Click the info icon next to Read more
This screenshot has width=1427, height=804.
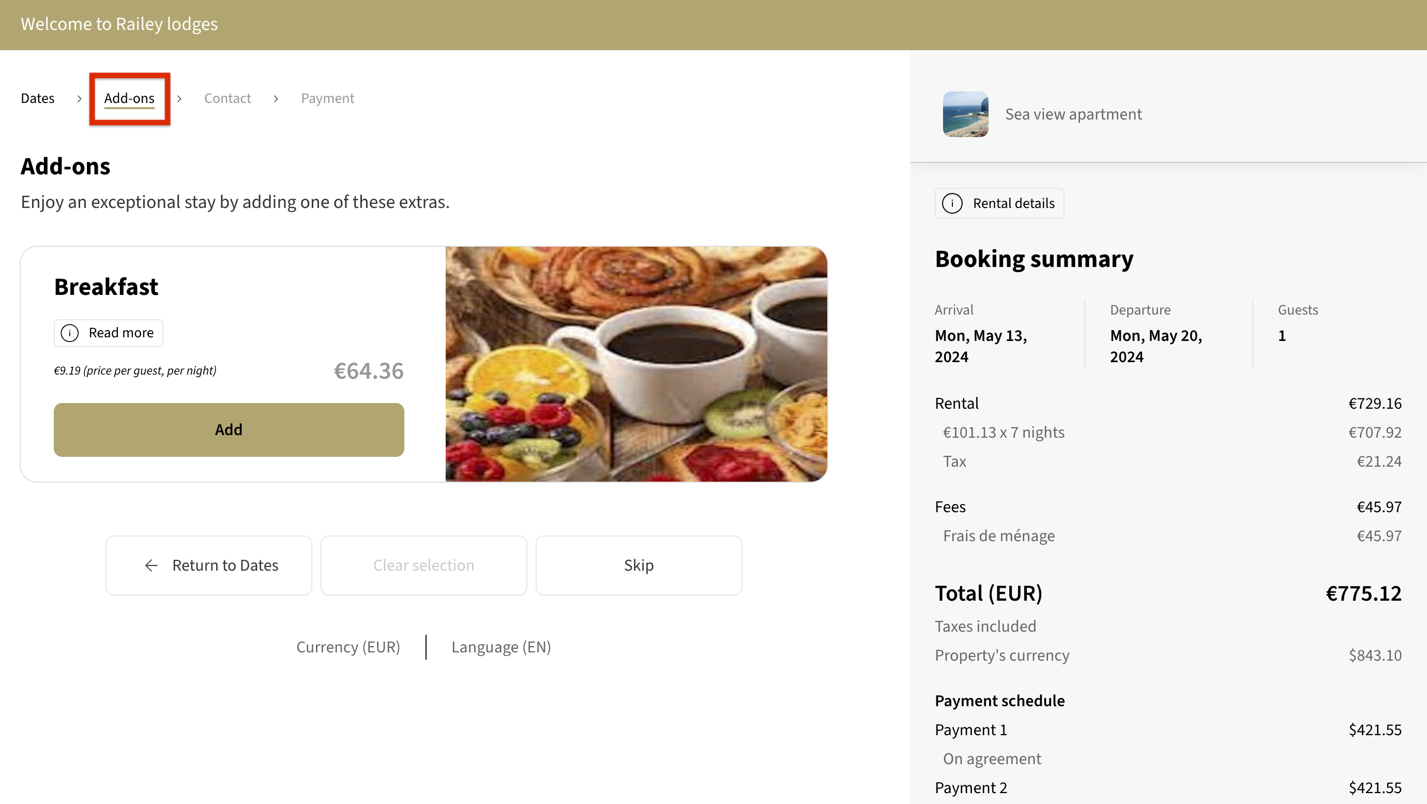(69, 333)
